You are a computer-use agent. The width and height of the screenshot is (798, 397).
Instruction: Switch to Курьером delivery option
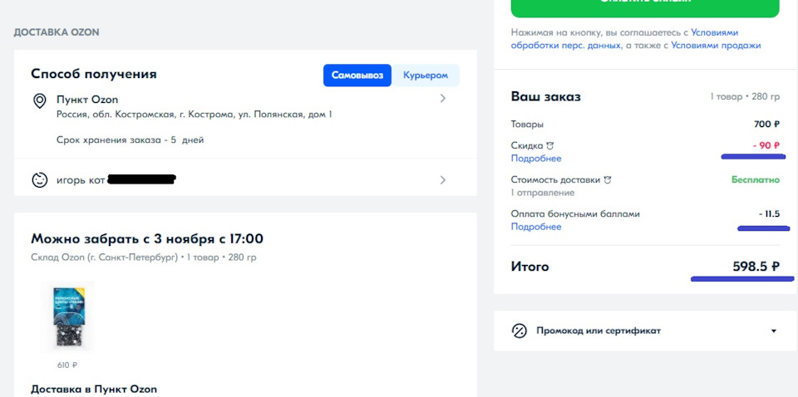pos(426,76)
